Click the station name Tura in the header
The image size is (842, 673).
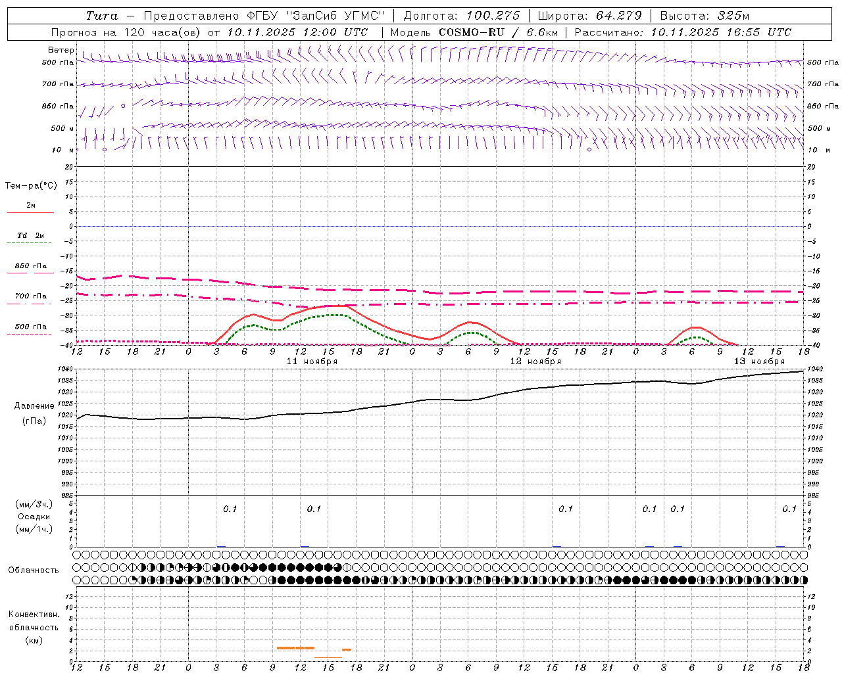(102, 16)
